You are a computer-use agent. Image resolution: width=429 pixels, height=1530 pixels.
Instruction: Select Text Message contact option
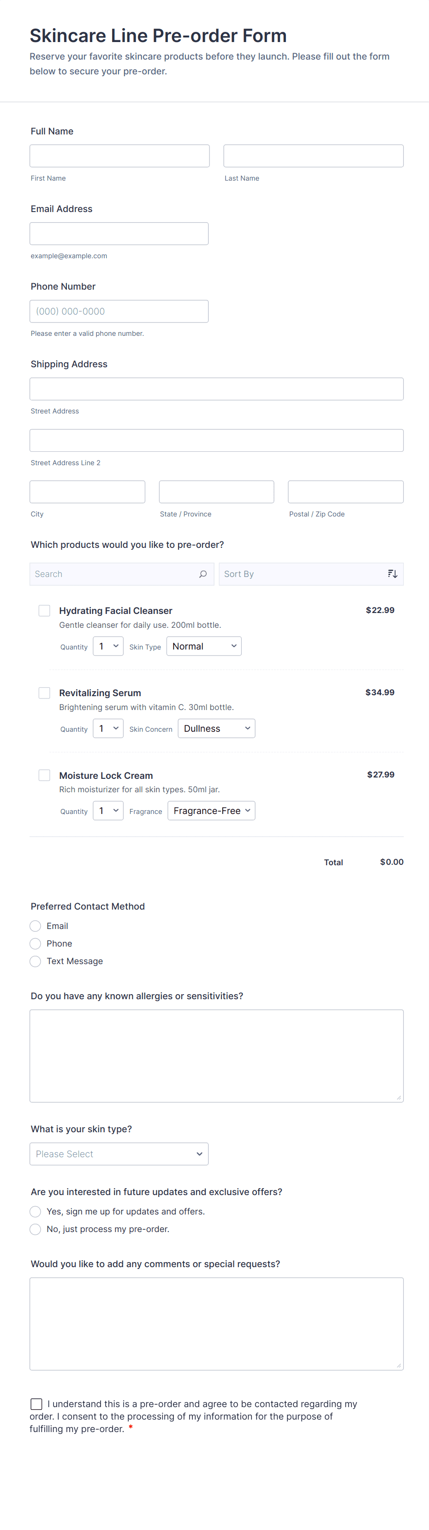pyautogui.click(x=36, y=961)
